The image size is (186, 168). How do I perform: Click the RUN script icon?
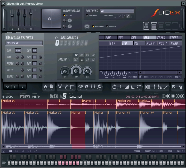(x=139, y=87)
